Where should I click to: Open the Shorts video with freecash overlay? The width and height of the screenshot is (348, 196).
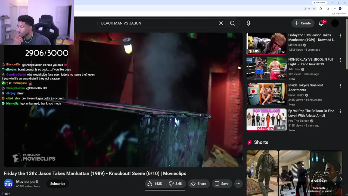[x=326, y=173]
